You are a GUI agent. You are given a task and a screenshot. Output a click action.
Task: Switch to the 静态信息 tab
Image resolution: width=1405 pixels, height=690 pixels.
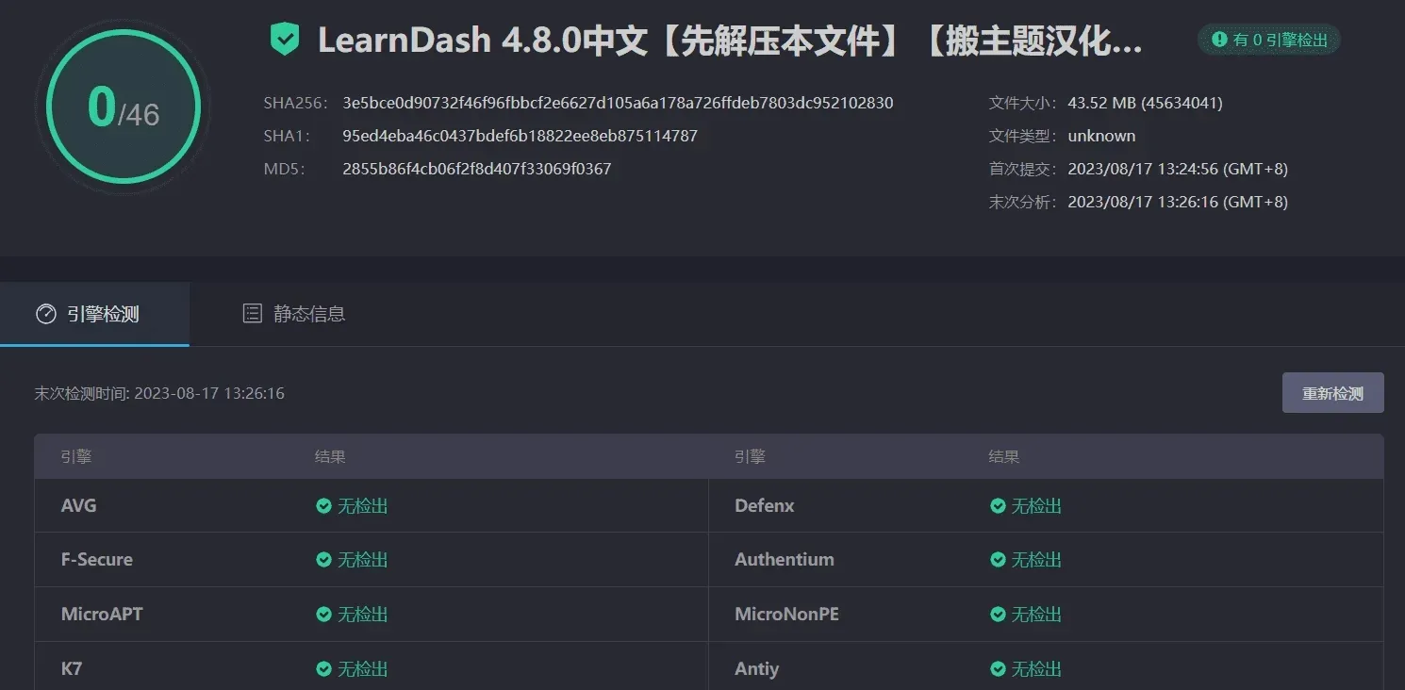pyautogui.click(x=294, y=314)
